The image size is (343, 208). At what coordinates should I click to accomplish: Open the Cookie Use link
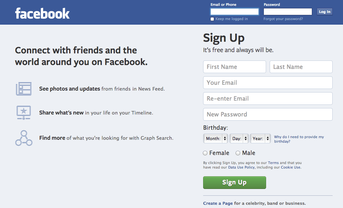290,167
